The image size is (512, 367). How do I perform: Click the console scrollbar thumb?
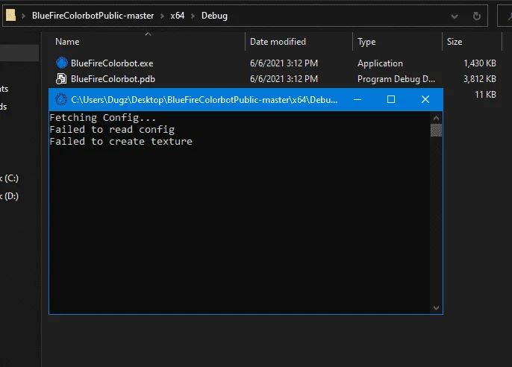coord(436,130)
